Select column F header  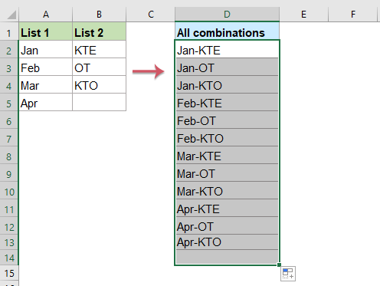click(353, 15)
